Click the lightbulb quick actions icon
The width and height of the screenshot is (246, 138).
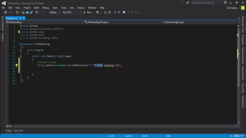pos(17,65)
